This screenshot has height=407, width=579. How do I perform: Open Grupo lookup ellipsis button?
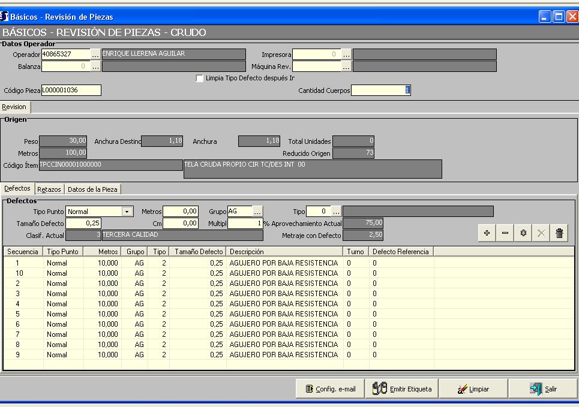257,212
